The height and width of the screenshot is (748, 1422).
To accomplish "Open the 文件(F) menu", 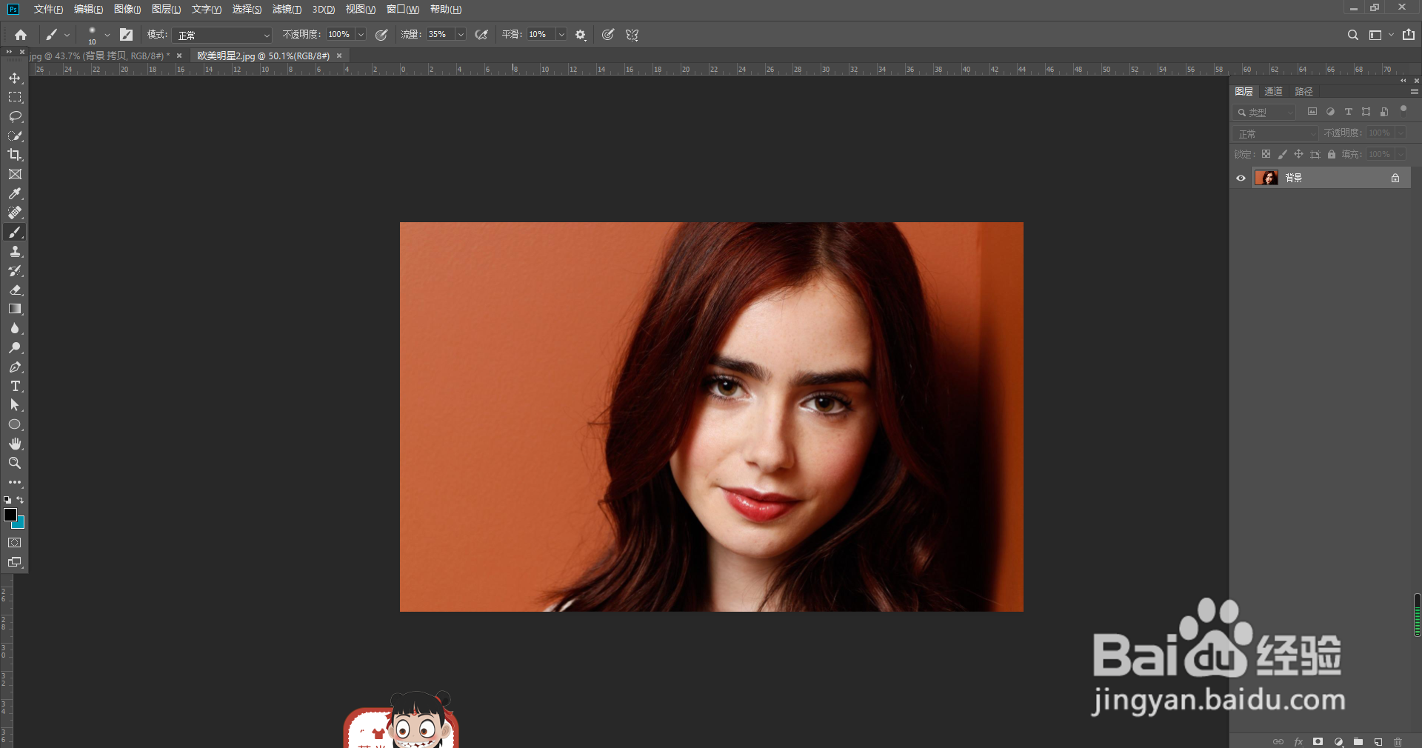I will [x=48, y=9].
